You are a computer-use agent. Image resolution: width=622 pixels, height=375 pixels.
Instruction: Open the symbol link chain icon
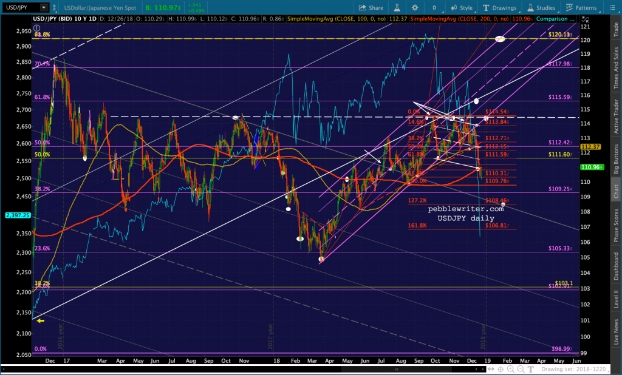coord(54,7)
